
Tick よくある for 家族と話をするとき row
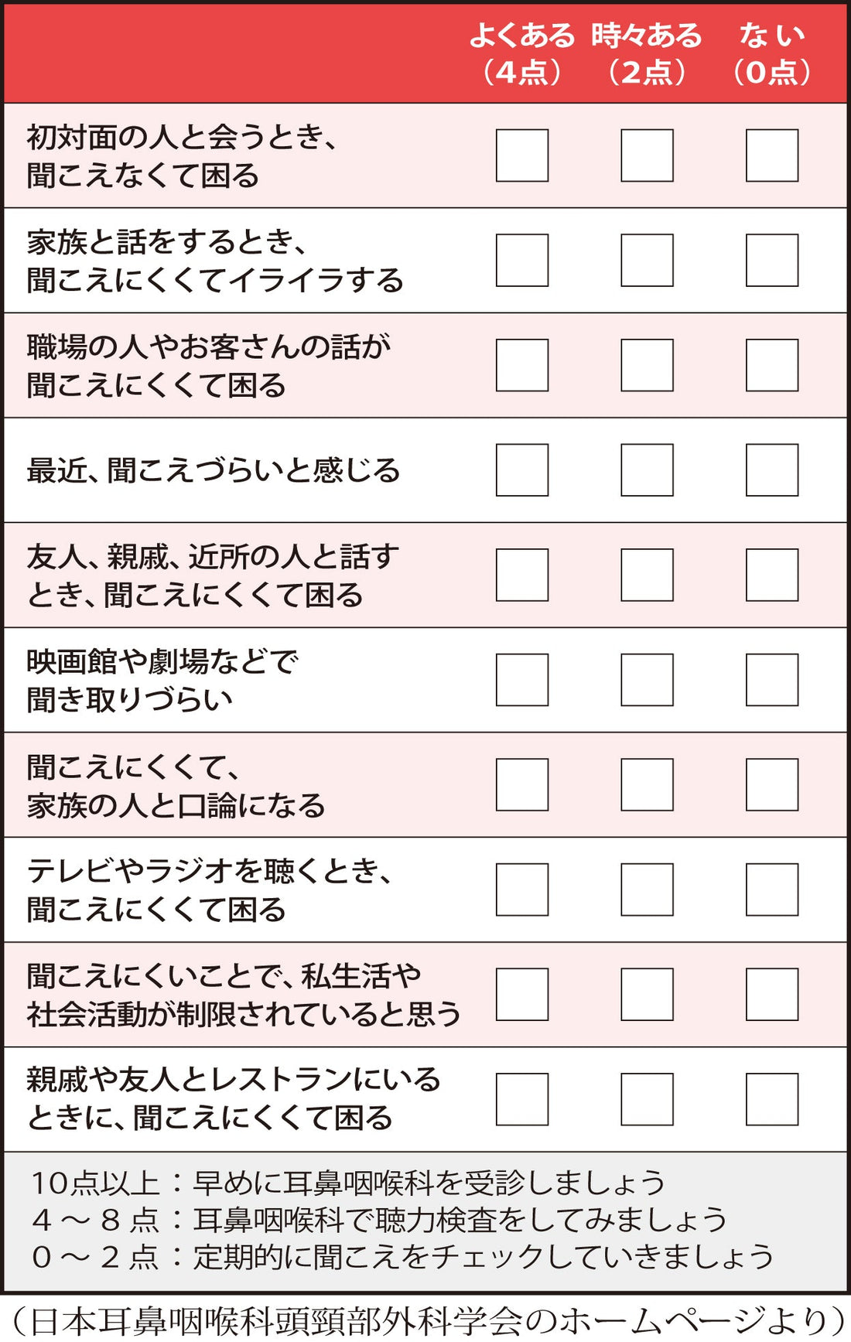[x=522, y=261]
